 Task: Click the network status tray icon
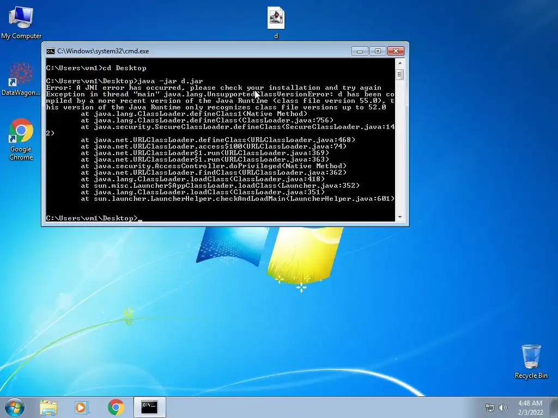[x=490, y=408]
